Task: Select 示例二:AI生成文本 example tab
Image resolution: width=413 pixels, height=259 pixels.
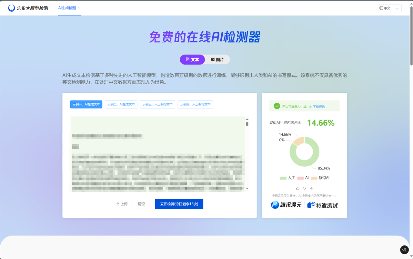Action: pos(121,104)
